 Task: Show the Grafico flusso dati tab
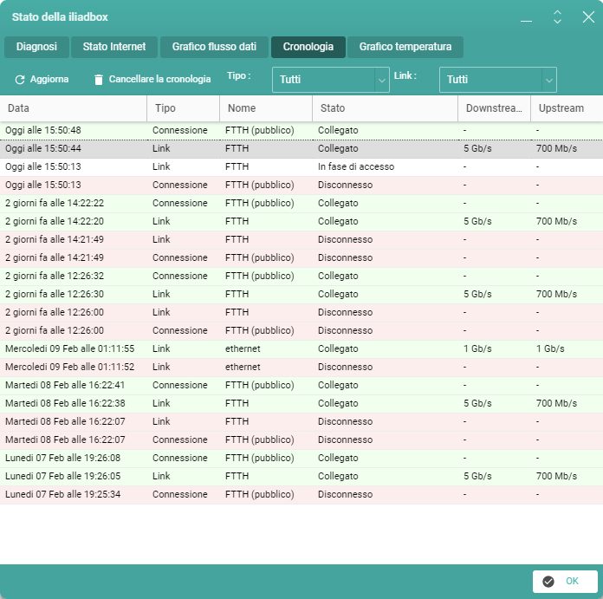click(x=214, y=47)
